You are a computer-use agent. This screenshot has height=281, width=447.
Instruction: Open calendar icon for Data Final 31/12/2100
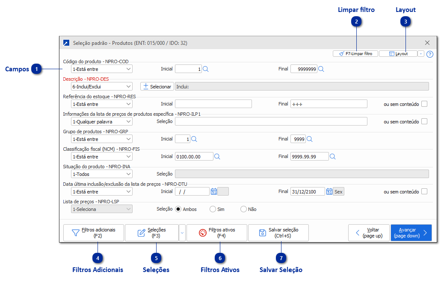329,192
